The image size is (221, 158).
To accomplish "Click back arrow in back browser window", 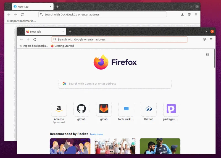I will (9, 15).
